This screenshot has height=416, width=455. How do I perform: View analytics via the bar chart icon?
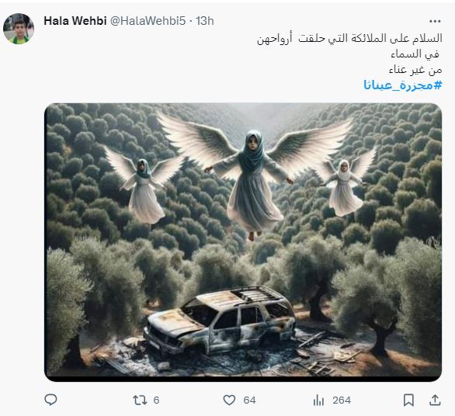pos(318,400)
